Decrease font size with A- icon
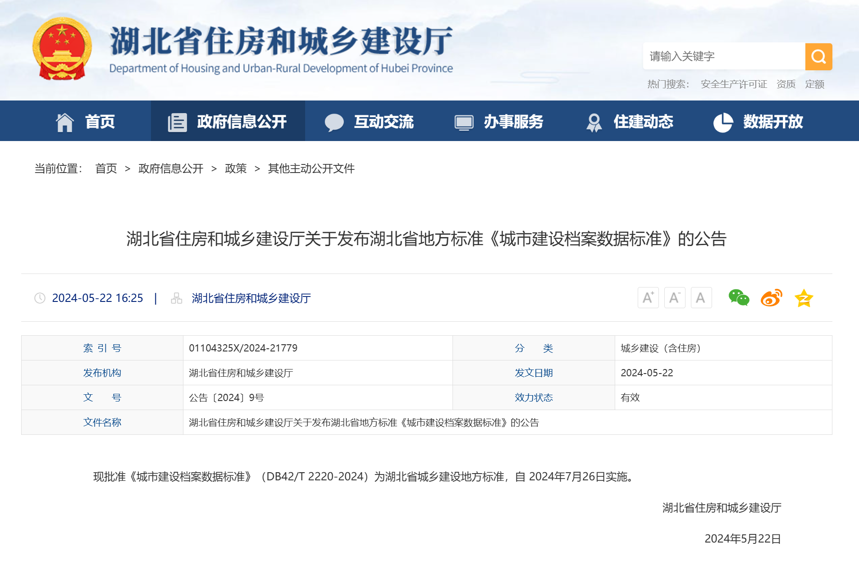The height and width of the screenshot is (561, 859). point(674,298)
